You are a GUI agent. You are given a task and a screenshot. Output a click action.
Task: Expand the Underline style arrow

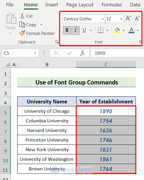pos(91,30)
